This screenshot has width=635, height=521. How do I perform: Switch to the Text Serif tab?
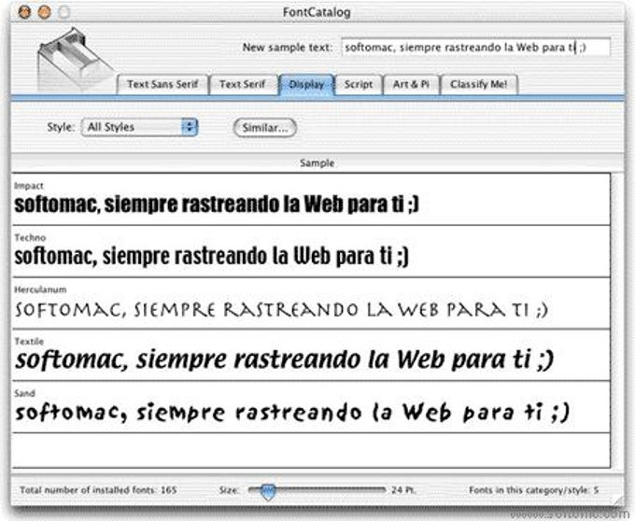[x=243, y=85]
